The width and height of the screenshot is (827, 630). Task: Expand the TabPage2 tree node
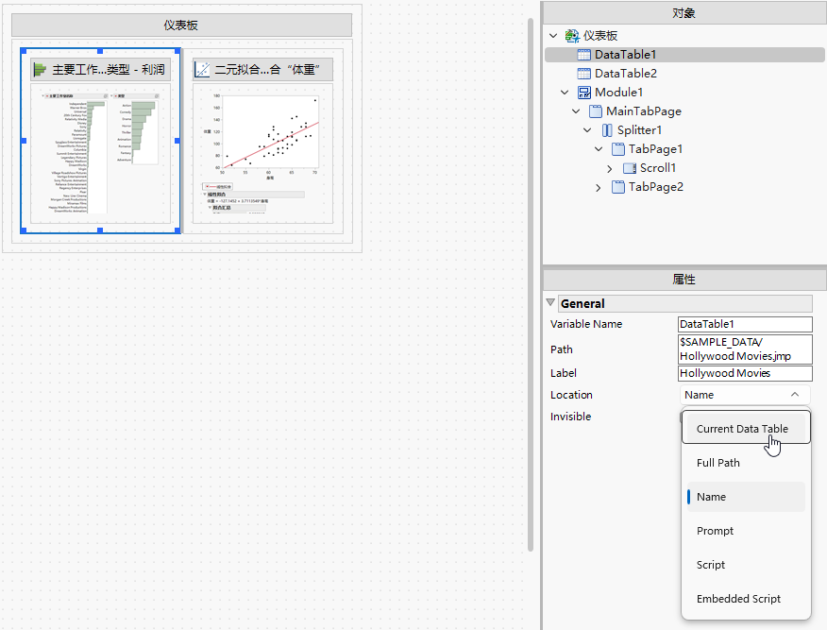click(599, 188)
